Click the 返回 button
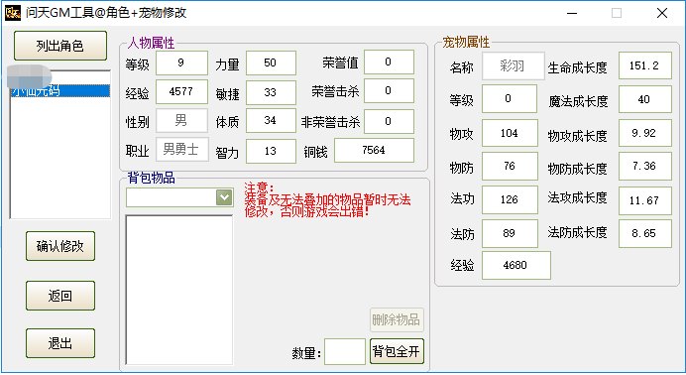 [x=60, y=296]
